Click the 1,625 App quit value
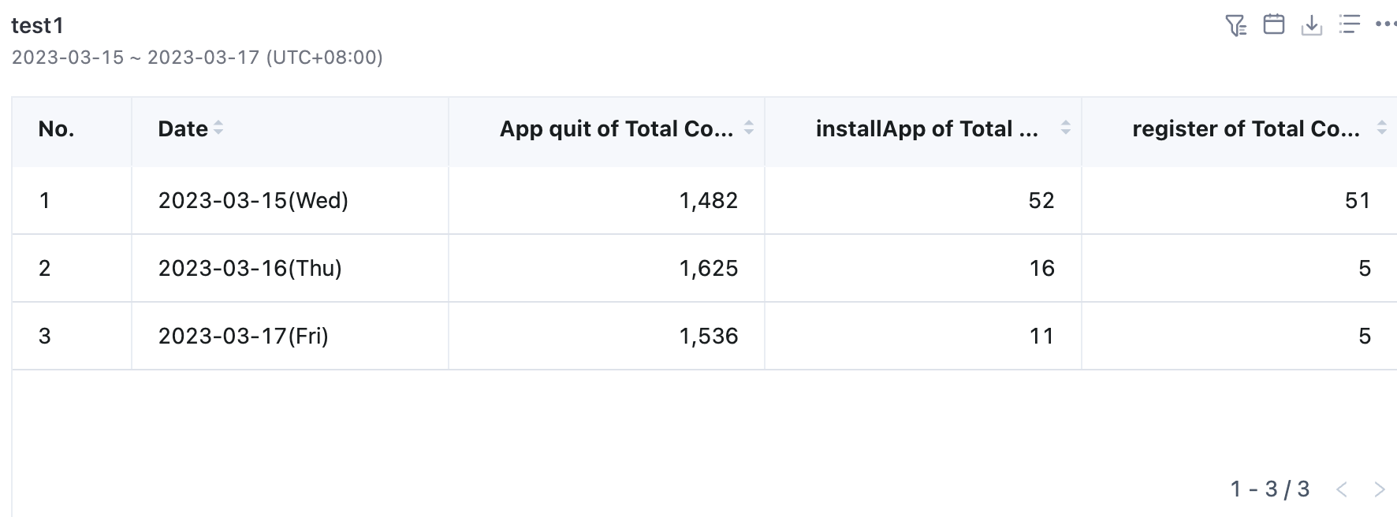 708,269
